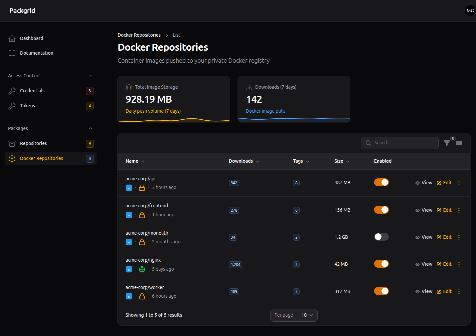The image size is (476, 336).
Task: Open the Dashboard menu item
Action: [31, 38]
